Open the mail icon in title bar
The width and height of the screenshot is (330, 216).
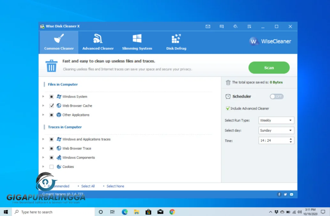[x=208, y=26]
